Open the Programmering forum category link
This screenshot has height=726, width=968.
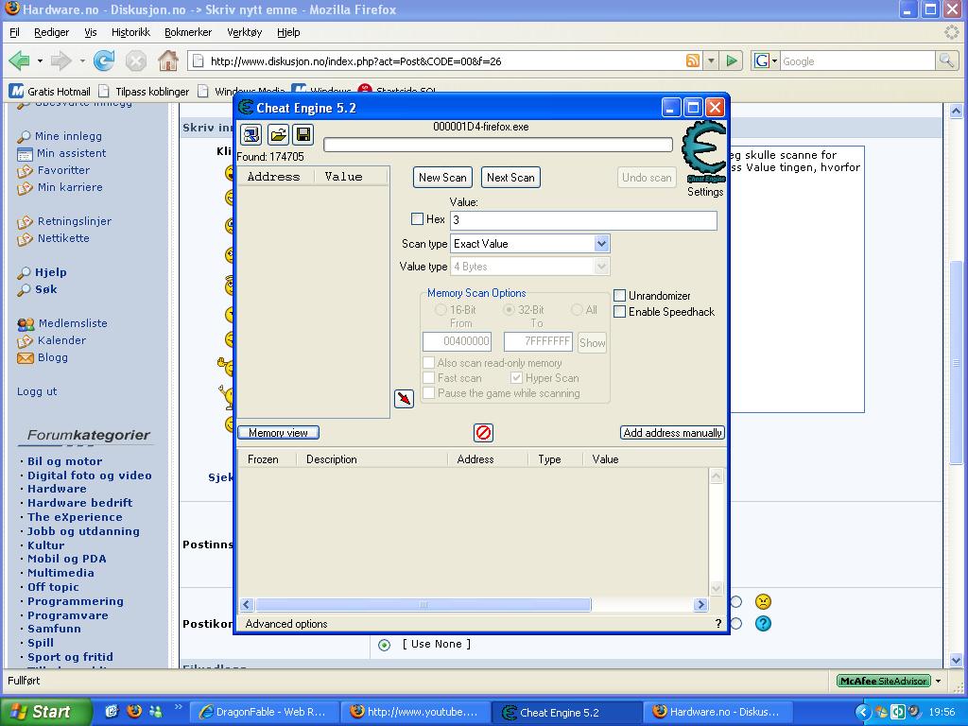(76, 600)
